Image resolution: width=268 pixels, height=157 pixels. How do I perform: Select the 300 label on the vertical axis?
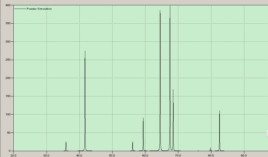pos(8,42)
